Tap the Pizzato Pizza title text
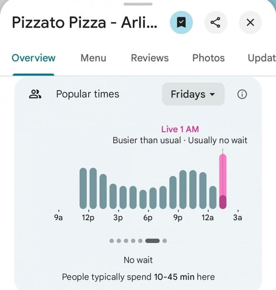276x290 pixels. pyautogui.click(x=85, y=22)
